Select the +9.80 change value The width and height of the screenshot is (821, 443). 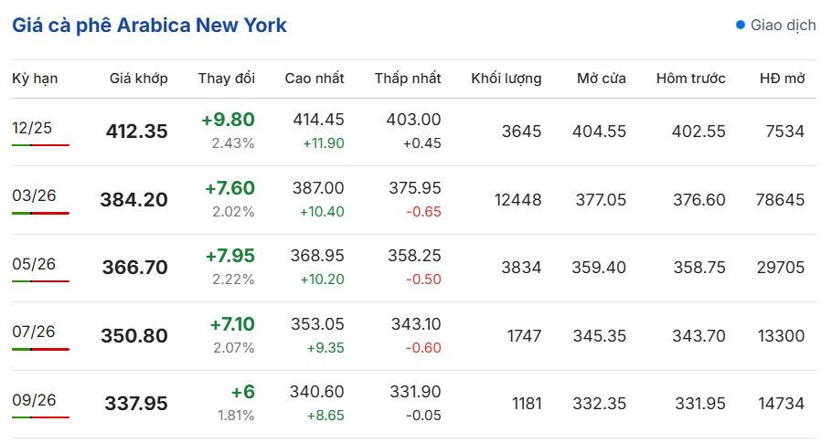click(x=229, y=120)
